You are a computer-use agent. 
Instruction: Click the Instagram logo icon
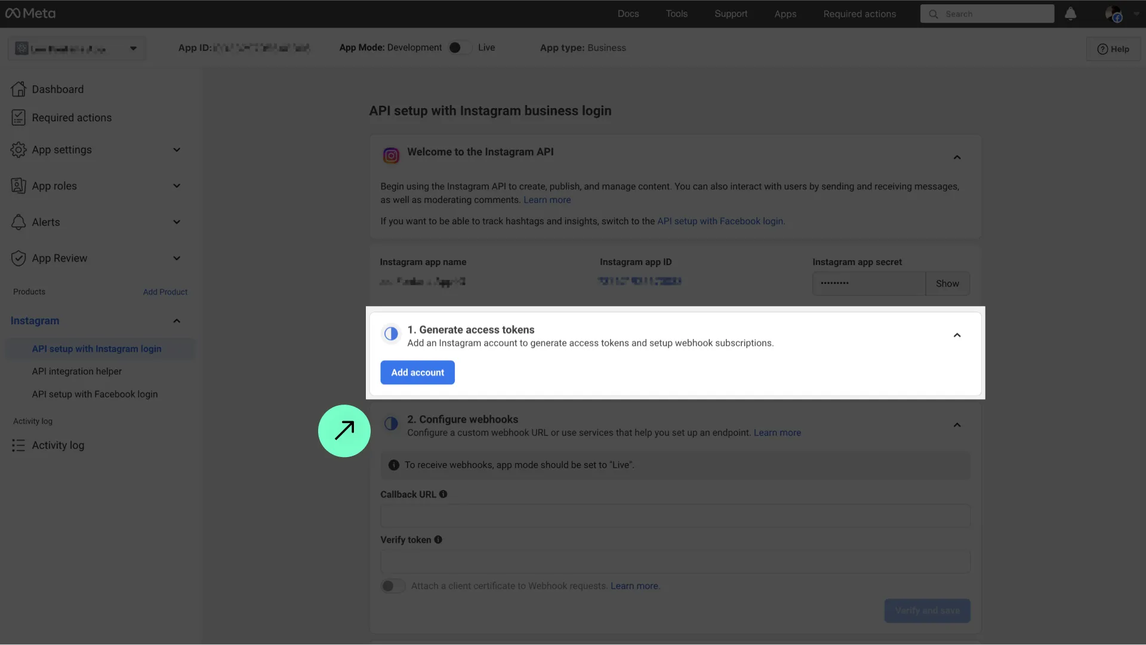pyautogui.click(x=391, y=156)
